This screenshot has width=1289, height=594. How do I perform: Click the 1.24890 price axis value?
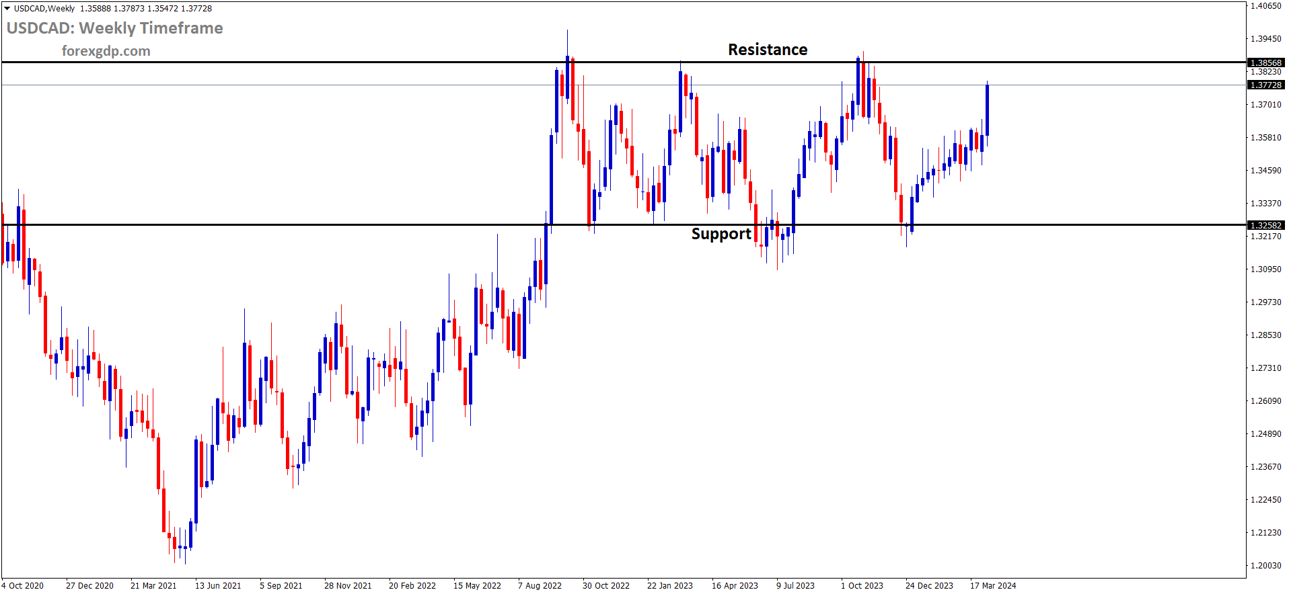point(1266,433)
